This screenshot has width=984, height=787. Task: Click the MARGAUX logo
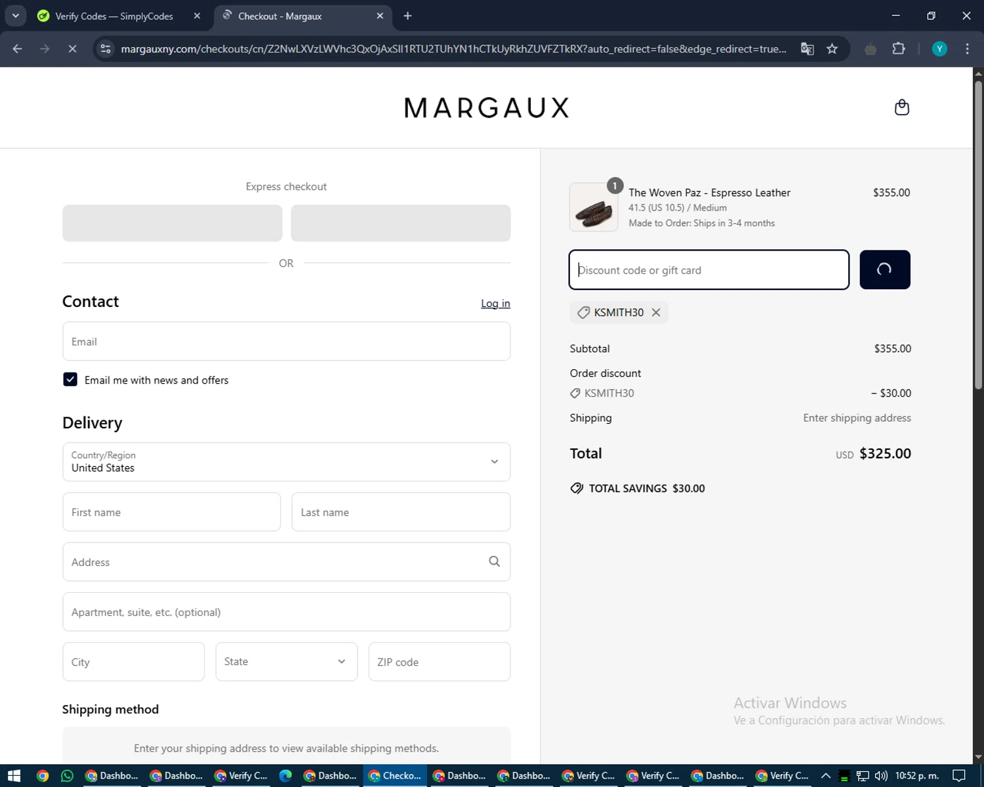point(486,108)
